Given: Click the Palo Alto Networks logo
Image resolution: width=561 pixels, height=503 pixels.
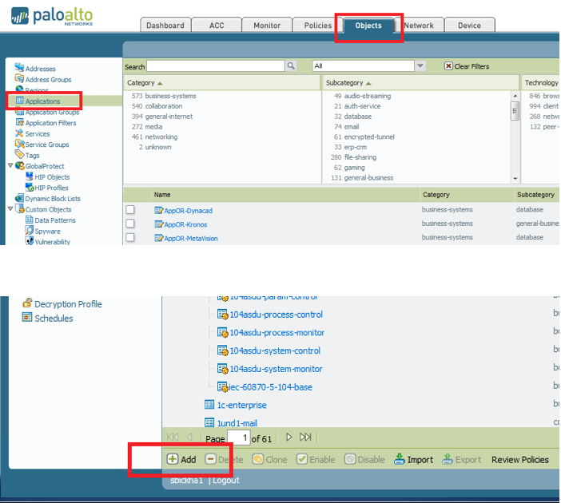Looking at the screenshot, I should click(52, 16).
